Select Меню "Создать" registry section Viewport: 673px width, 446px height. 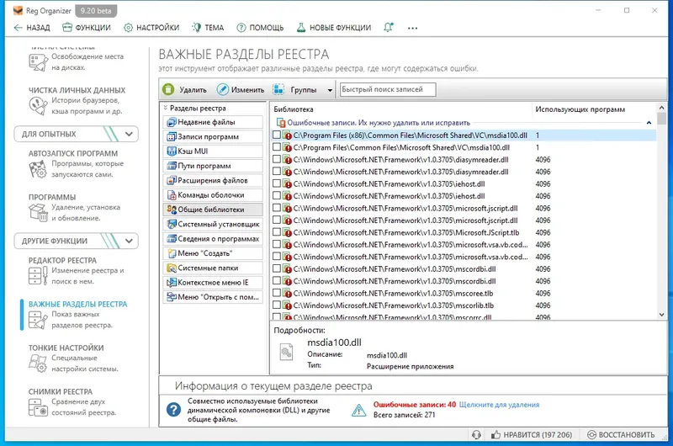[214, 253]
